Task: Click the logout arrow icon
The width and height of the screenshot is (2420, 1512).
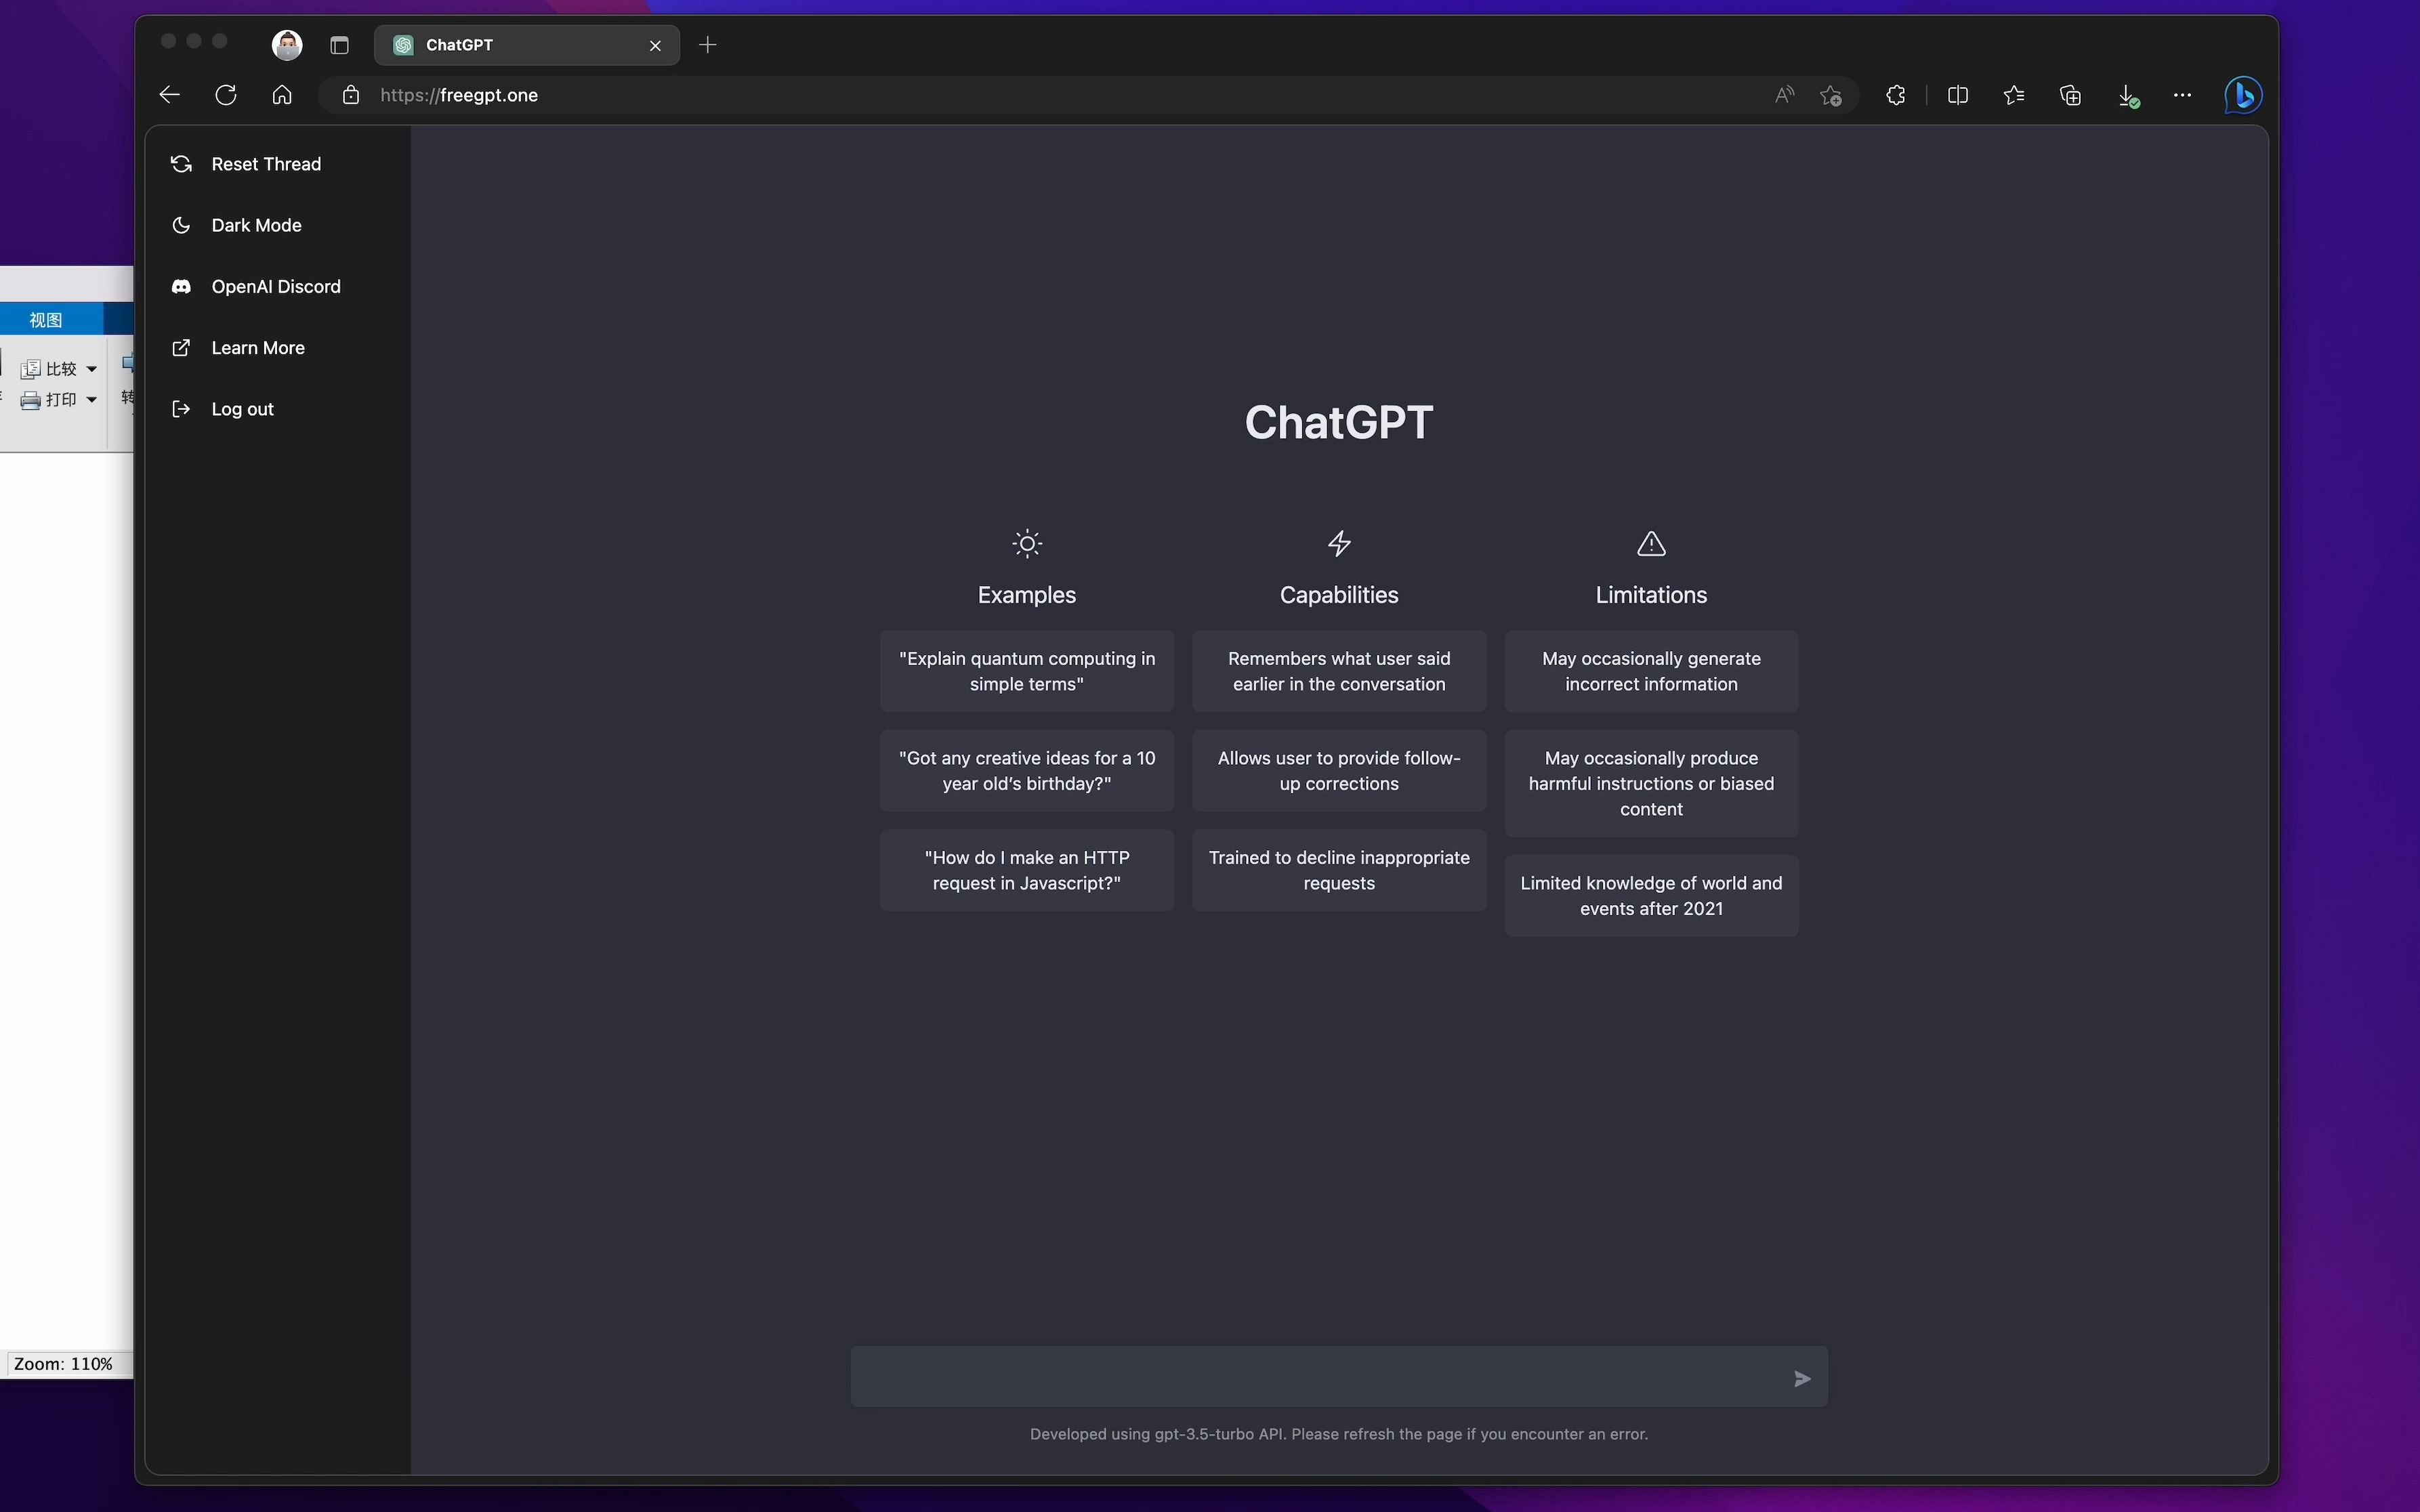Action: coord(181,409)
